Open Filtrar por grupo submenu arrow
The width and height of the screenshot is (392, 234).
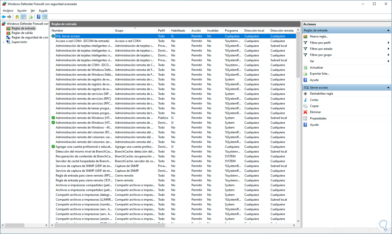point(388,55)
